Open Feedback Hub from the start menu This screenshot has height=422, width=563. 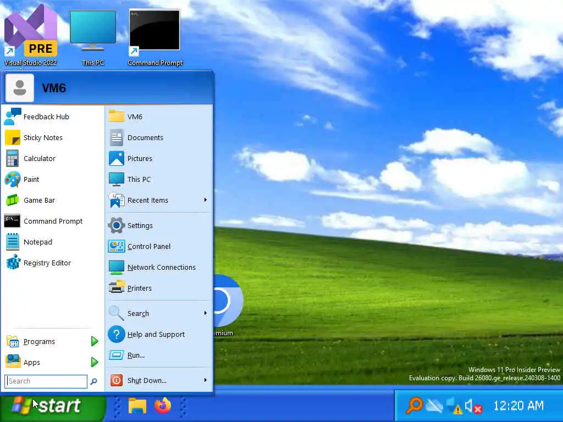point(52,116)
